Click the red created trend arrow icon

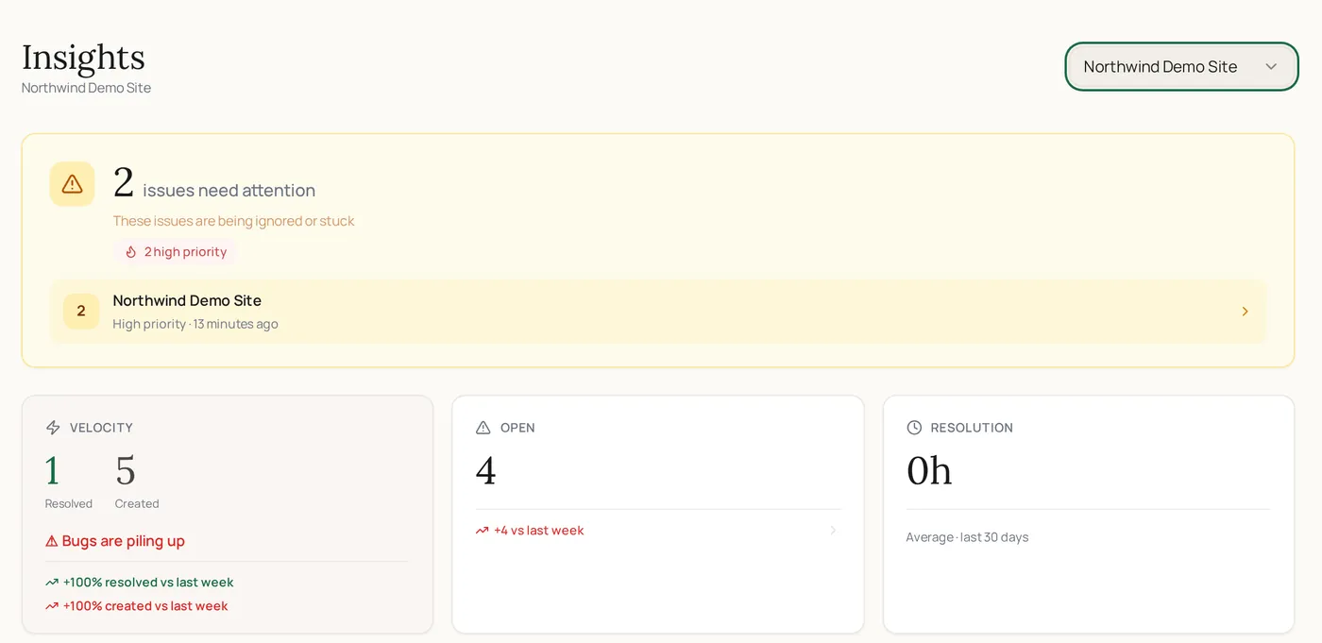52,606
